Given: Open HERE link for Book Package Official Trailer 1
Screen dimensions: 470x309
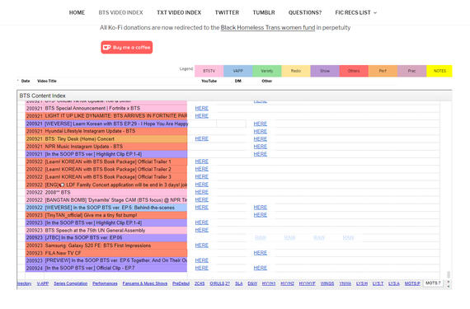Looking at the screenshot, I should click(201, 162).
